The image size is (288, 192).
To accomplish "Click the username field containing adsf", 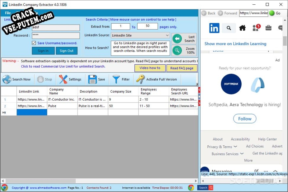I will click(x=56, y=28).
